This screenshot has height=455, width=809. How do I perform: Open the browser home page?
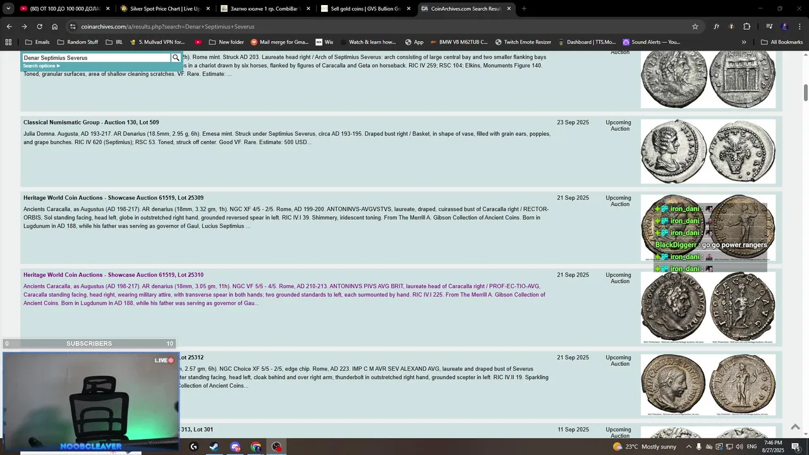pyautogui.click(x=55, y=27)
